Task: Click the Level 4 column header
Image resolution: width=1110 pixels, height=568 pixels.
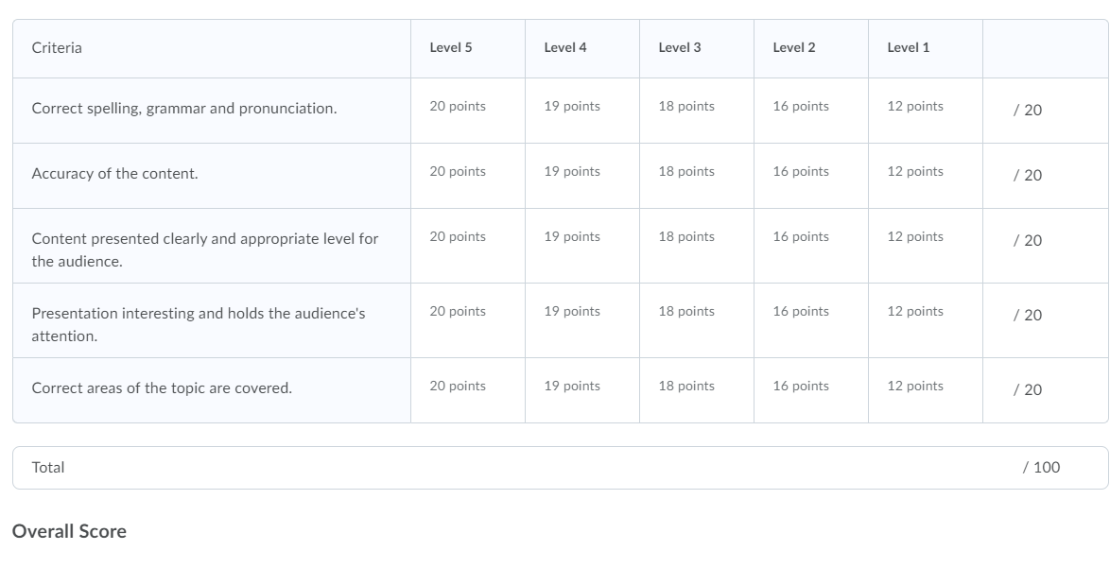Action: 564,47
